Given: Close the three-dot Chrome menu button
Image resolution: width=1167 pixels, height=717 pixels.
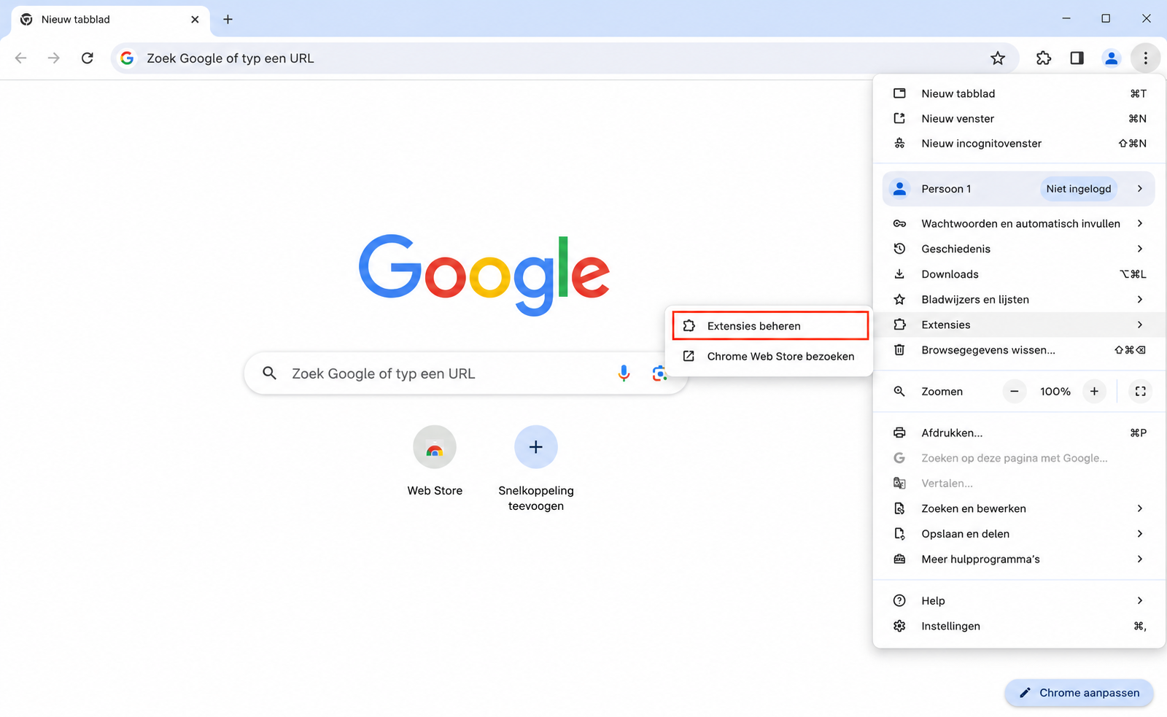Looking at the screenshot, I should tap(1146, 58).
